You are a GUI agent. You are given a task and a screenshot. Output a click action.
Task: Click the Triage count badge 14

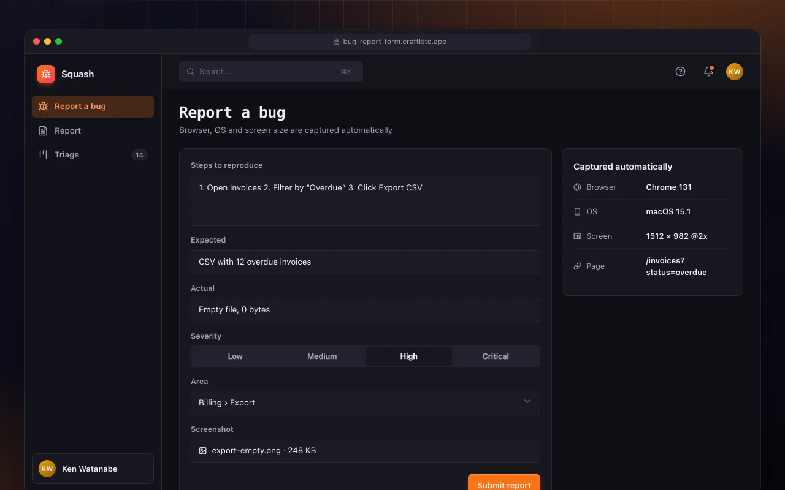139,155
